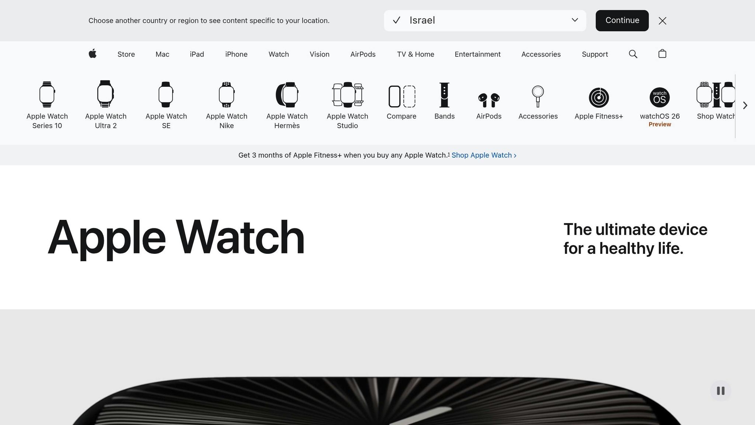Screen dimensions: 755x425
Task: Open the iPhone menu
Action: click(x=236, y=54)
